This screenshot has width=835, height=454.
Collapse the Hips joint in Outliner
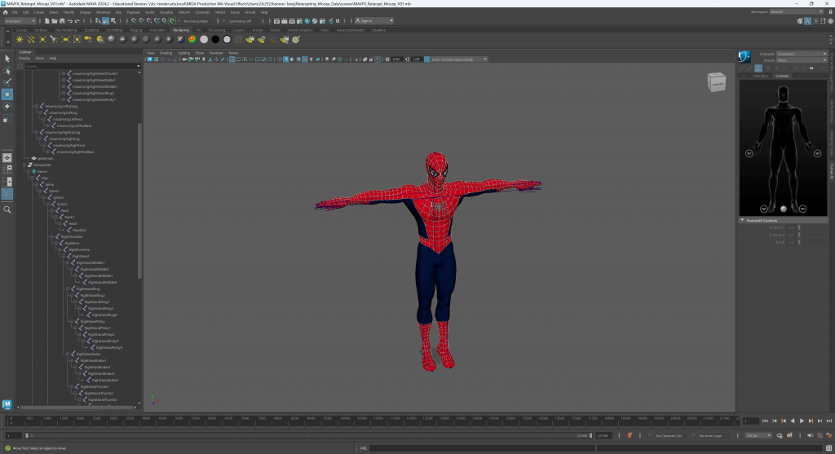[x=32, y=178]
